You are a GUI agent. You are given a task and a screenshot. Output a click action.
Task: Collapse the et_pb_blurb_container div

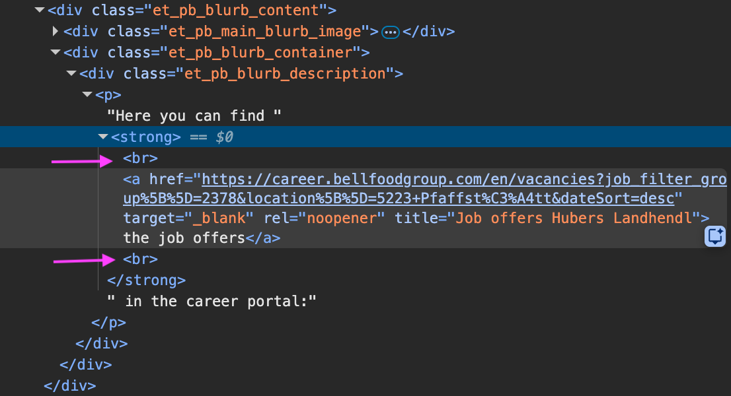point(56,53)
